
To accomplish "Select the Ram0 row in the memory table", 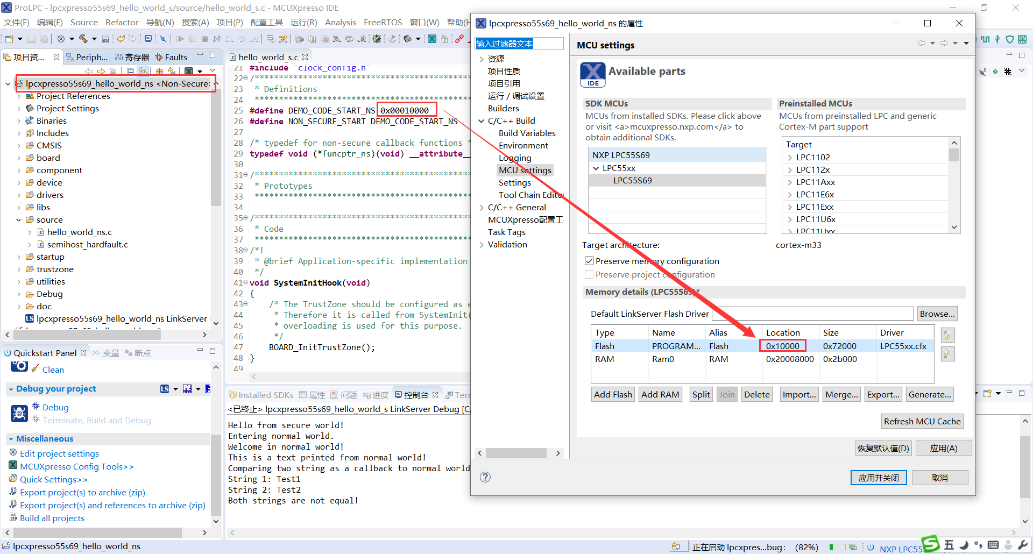I will tap(762, 359).
